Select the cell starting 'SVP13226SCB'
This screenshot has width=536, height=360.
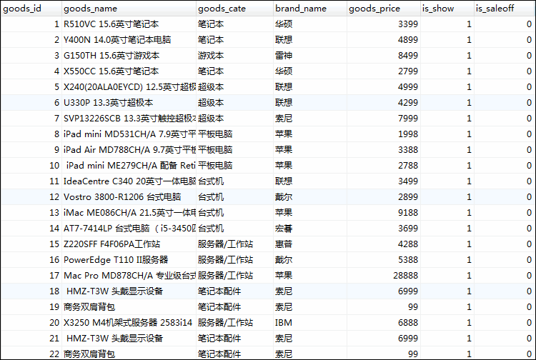click(x=129, y=119)
